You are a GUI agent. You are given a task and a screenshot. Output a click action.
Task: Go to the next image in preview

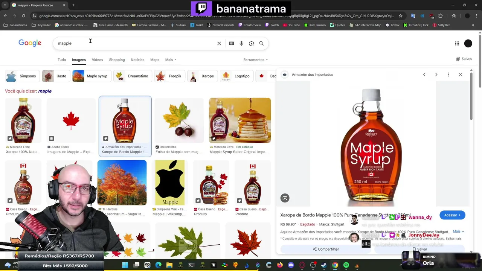[436, 75]
